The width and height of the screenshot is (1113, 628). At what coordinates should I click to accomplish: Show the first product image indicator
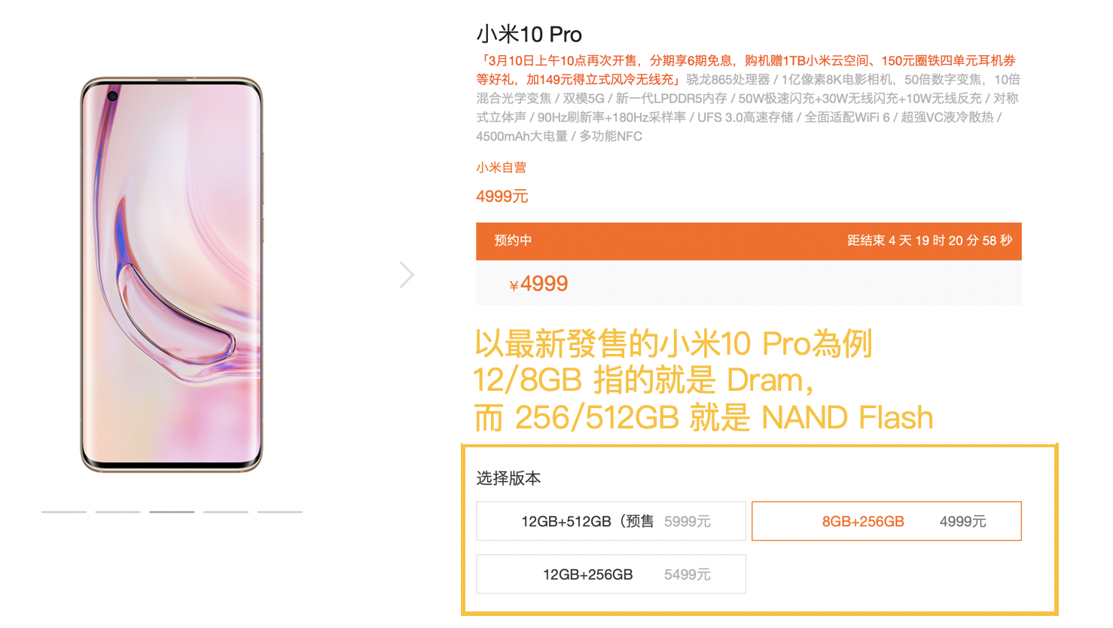click(x=64, y=512)
